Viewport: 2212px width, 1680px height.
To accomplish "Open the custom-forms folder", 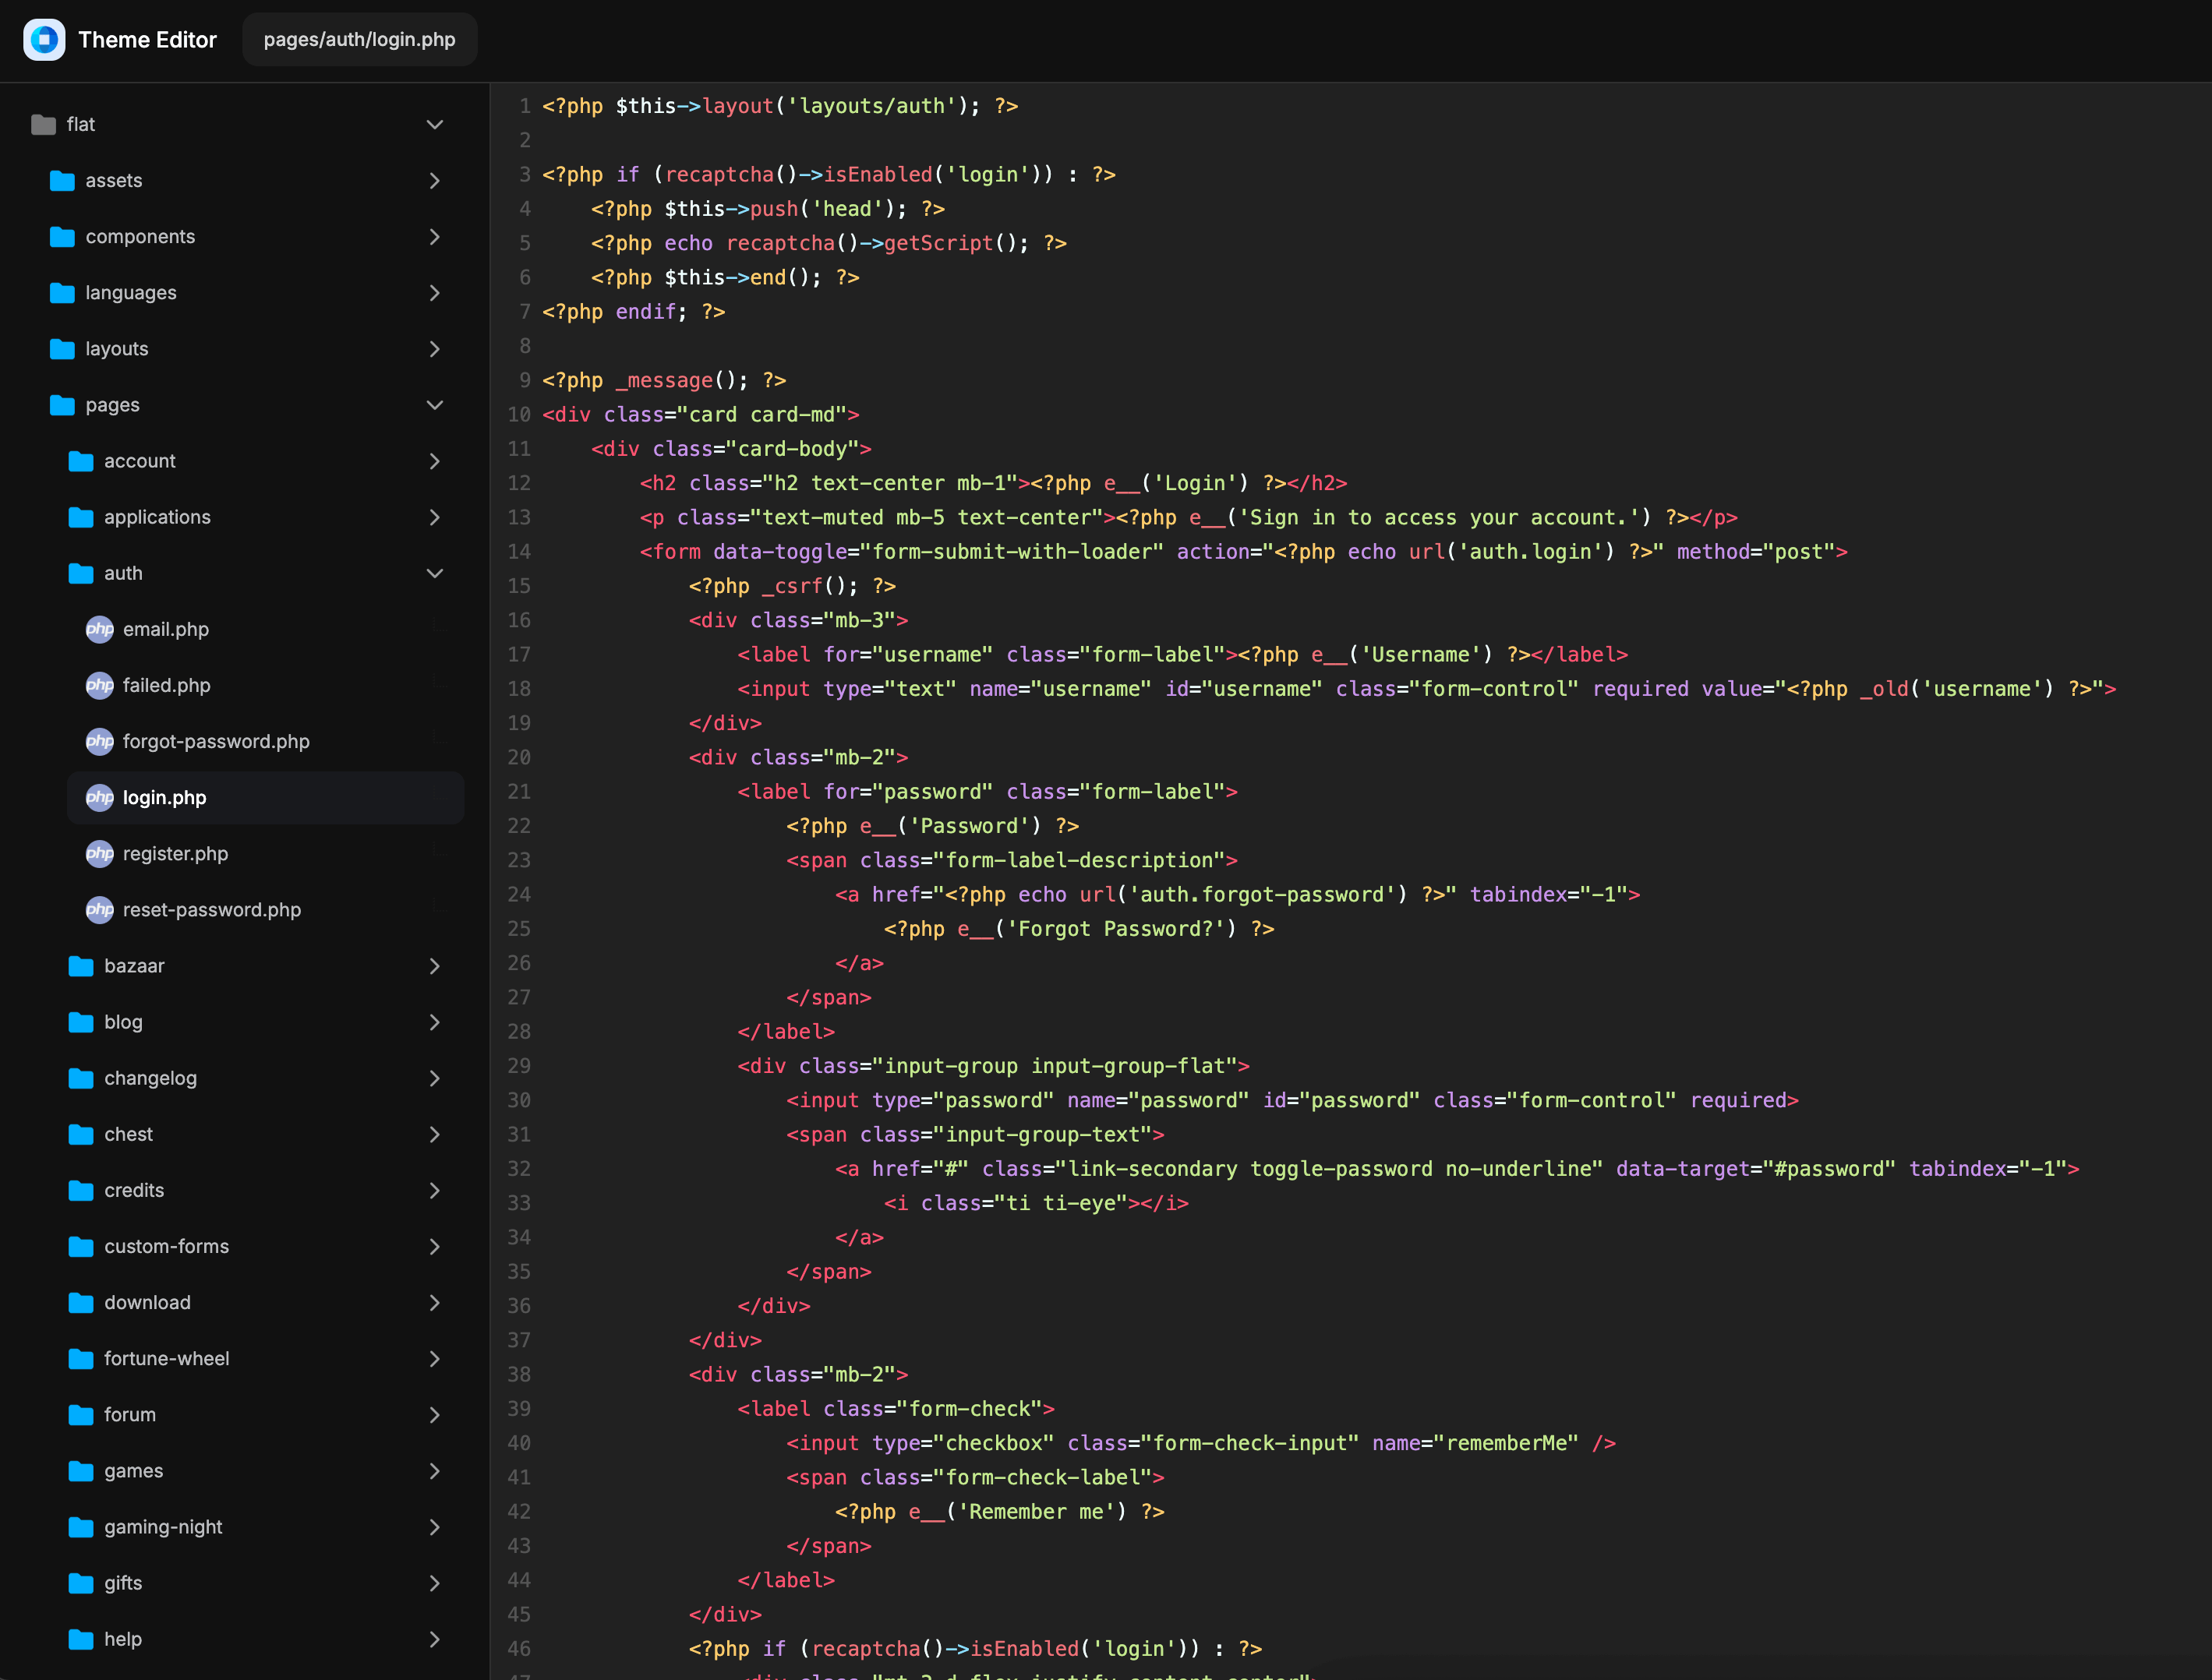I will (x=166, y=1246).
